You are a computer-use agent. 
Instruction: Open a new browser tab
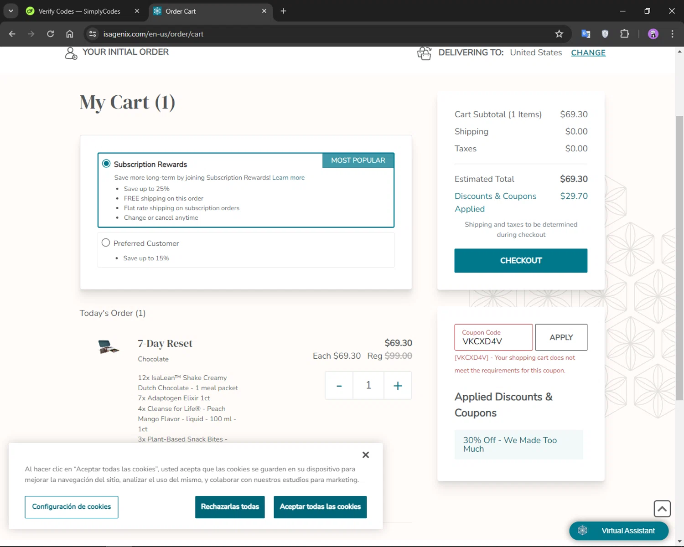click(x=283, y=11)
